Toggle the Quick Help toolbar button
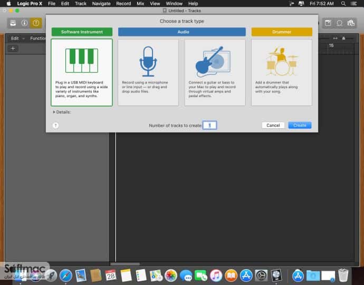 click(x=36, y=23)
